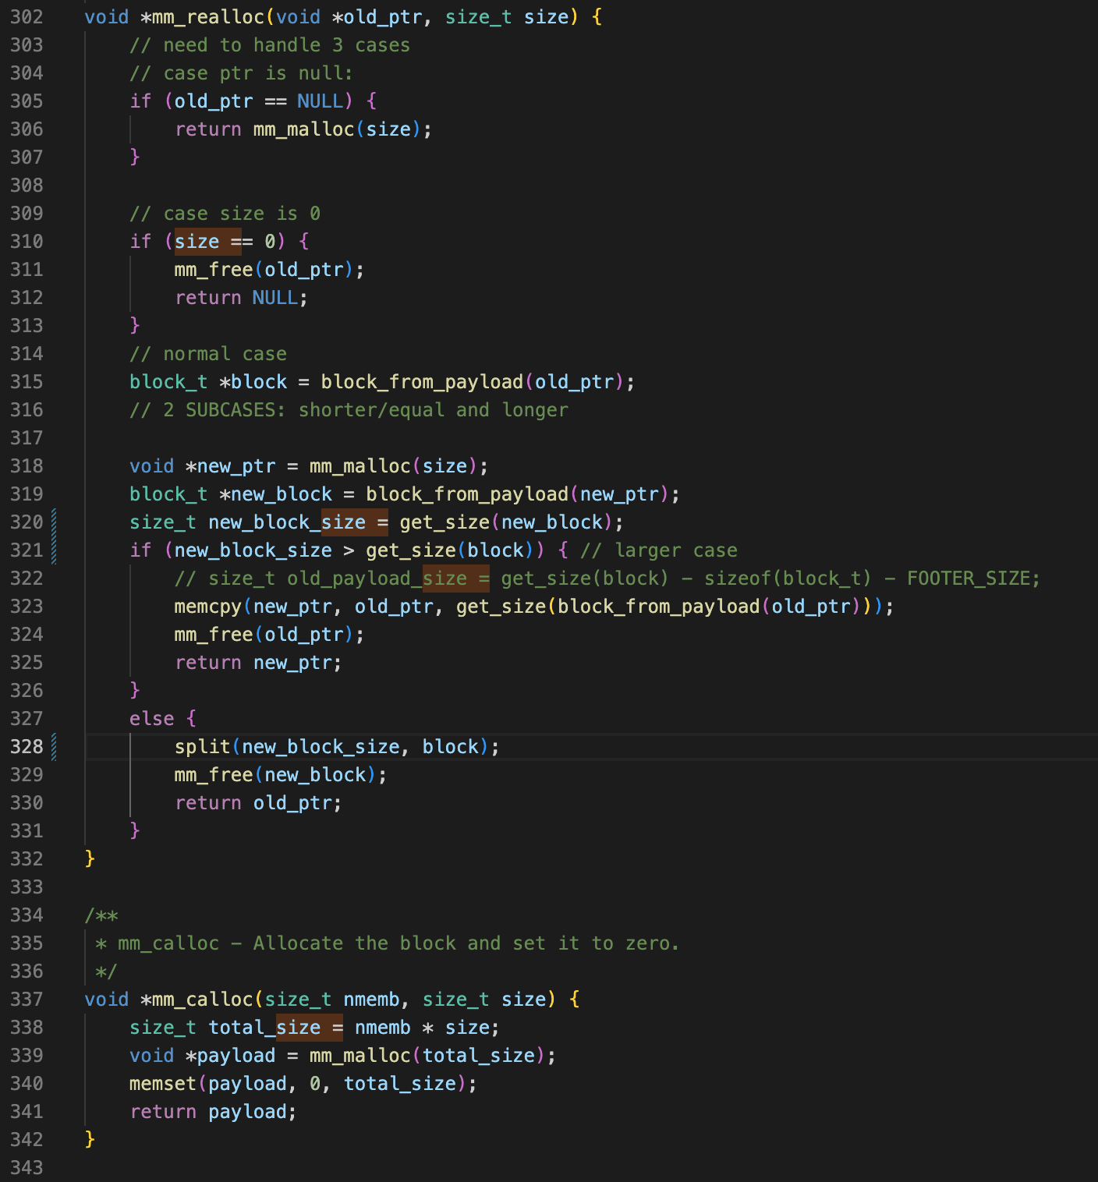
Task: Click the memcpy call on line 323
Action: click(208, 607)
